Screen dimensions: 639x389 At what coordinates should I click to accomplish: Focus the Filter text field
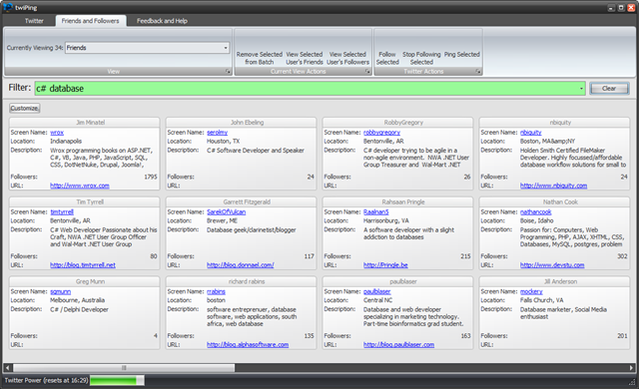[307, 89]
